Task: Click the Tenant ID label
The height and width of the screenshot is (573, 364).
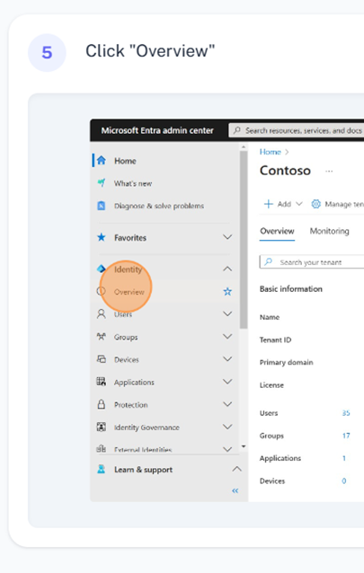Action: (275, 339)
